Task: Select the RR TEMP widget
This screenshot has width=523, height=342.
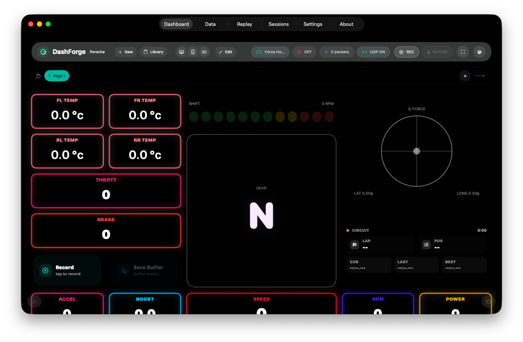Action: (x=145, y=151)
